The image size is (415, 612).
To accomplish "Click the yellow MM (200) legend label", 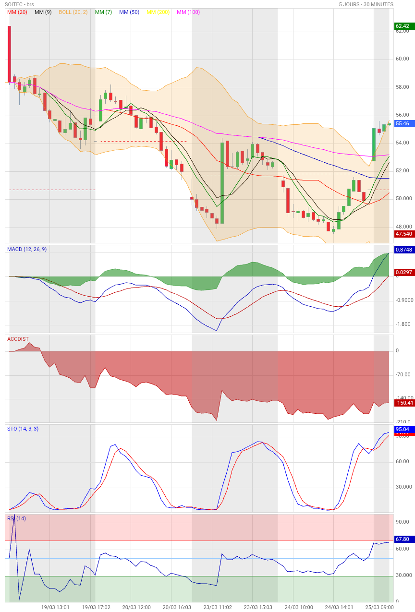I will (158, 12).
